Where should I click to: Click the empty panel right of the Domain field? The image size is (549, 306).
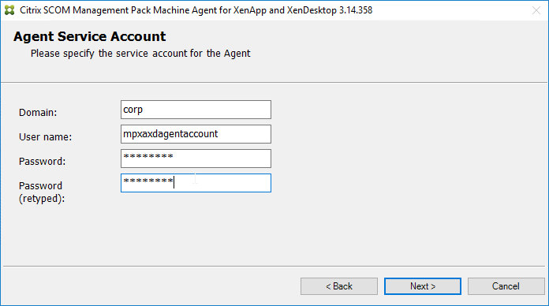pyautogui.click(x=406, y=110)
